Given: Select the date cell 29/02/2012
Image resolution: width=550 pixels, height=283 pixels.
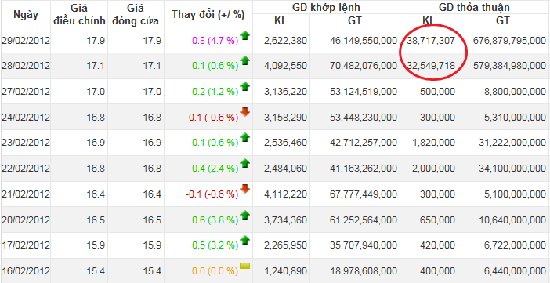Looking at the screenshot, I should pyautogui.click(x=26, y=41).
